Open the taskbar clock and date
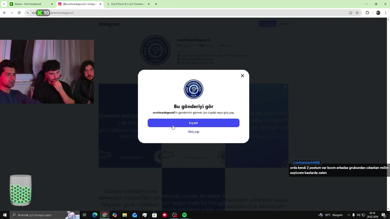 pos(372,215)
